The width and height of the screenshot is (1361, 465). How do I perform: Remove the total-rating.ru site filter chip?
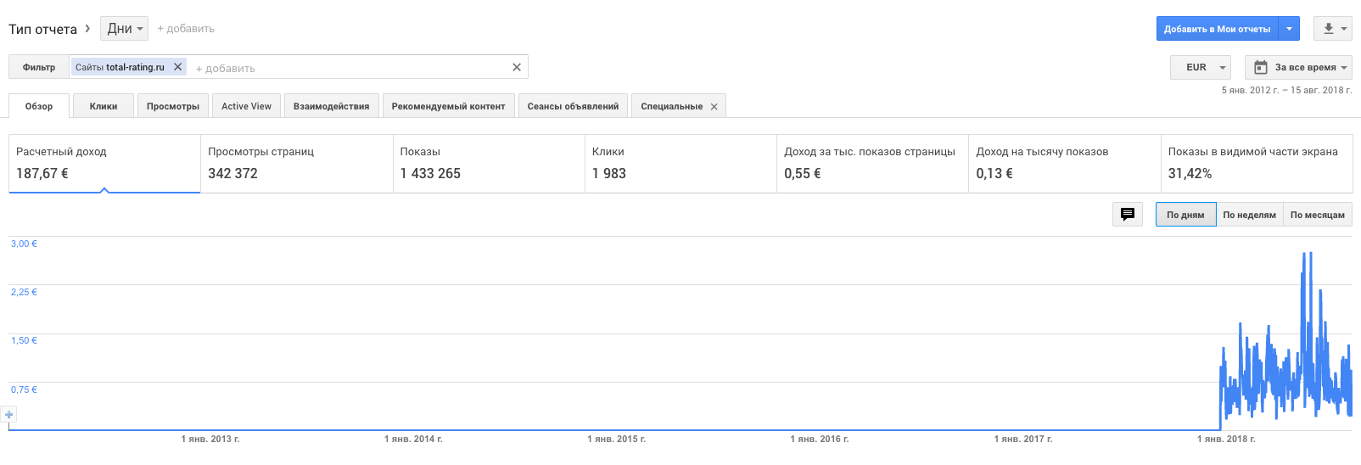click(178, 67)
